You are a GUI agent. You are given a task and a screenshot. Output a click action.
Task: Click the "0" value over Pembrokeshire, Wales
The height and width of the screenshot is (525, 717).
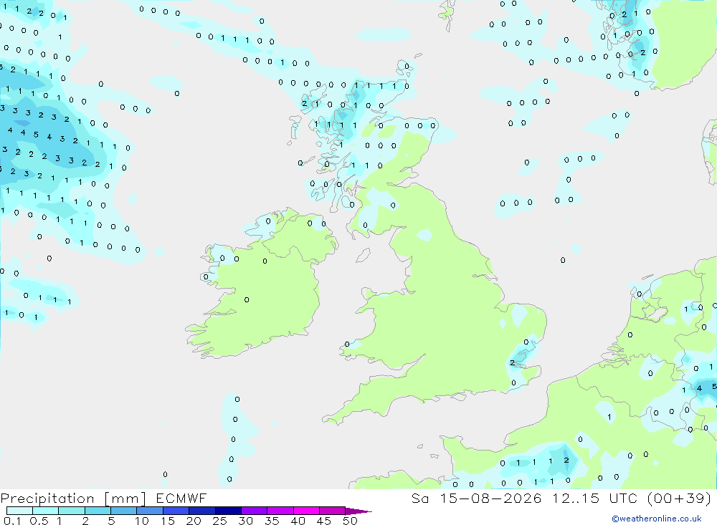click(x=347, y=344)
